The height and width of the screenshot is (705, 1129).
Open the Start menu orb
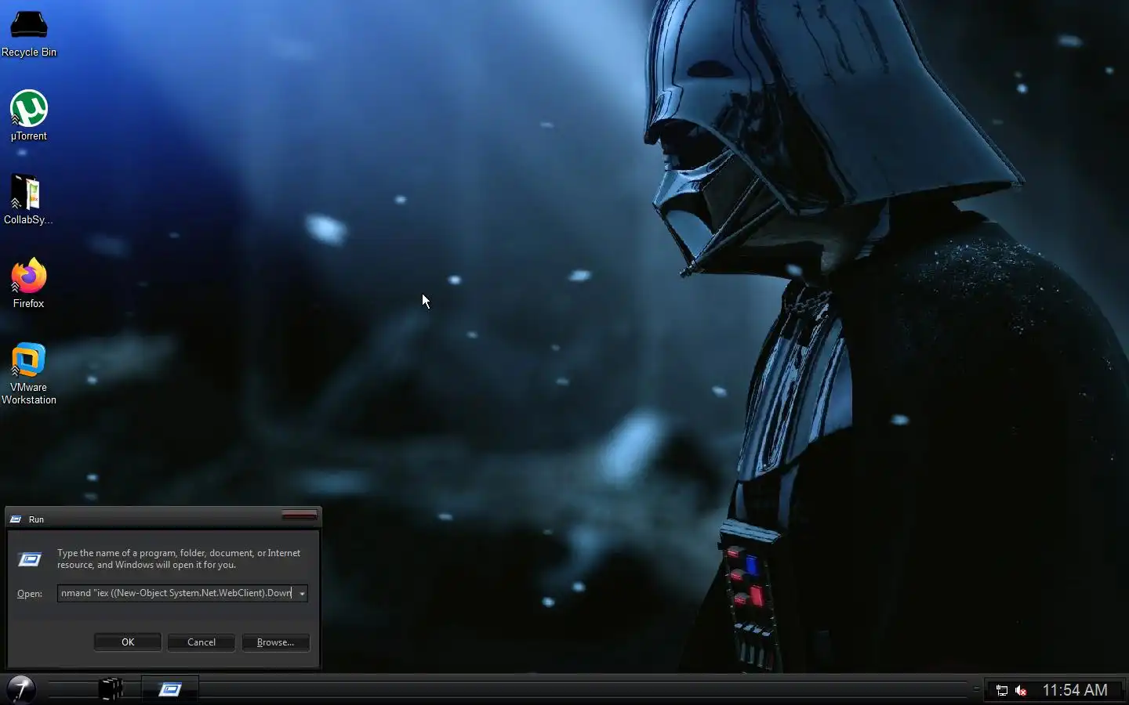coord(21,689)
